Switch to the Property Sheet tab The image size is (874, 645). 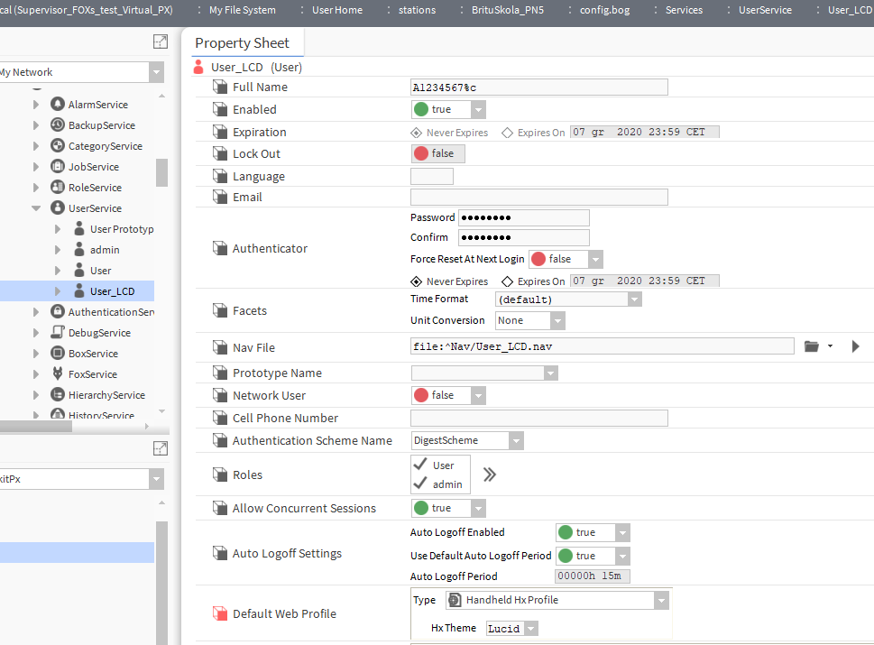coord(242,42)
